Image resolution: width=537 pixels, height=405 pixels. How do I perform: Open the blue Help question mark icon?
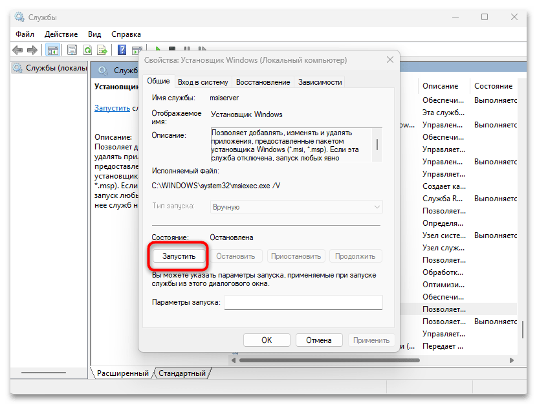point(122,50)
